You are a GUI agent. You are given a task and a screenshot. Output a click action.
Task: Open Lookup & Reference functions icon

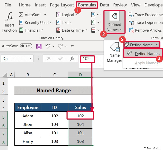(93, 15)
